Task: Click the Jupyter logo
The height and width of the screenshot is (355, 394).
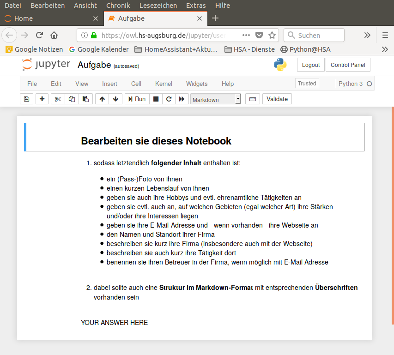Action: 46,65
